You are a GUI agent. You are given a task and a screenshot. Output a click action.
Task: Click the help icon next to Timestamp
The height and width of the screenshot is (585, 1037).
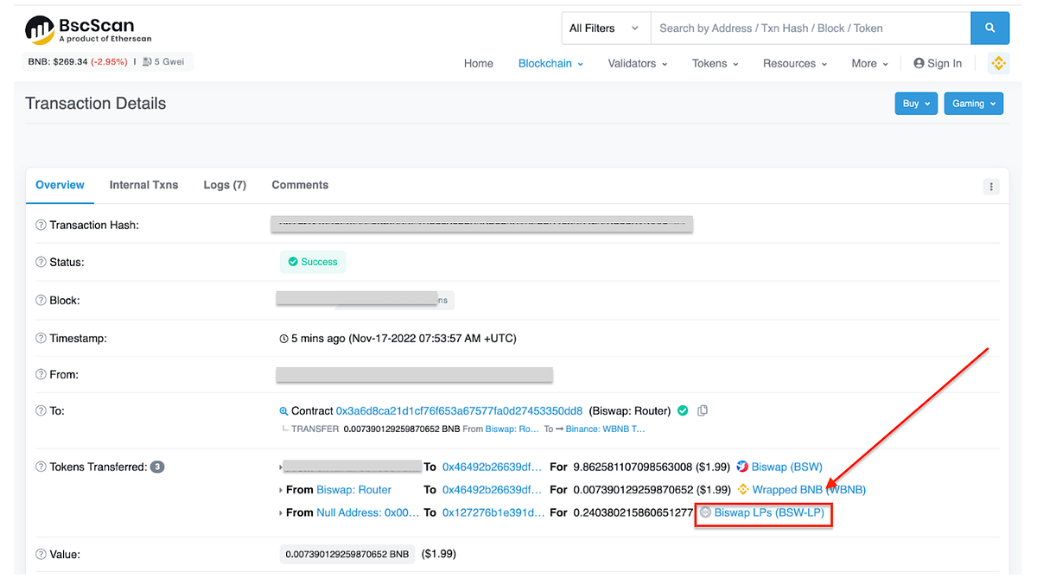(x=41, y=339)
